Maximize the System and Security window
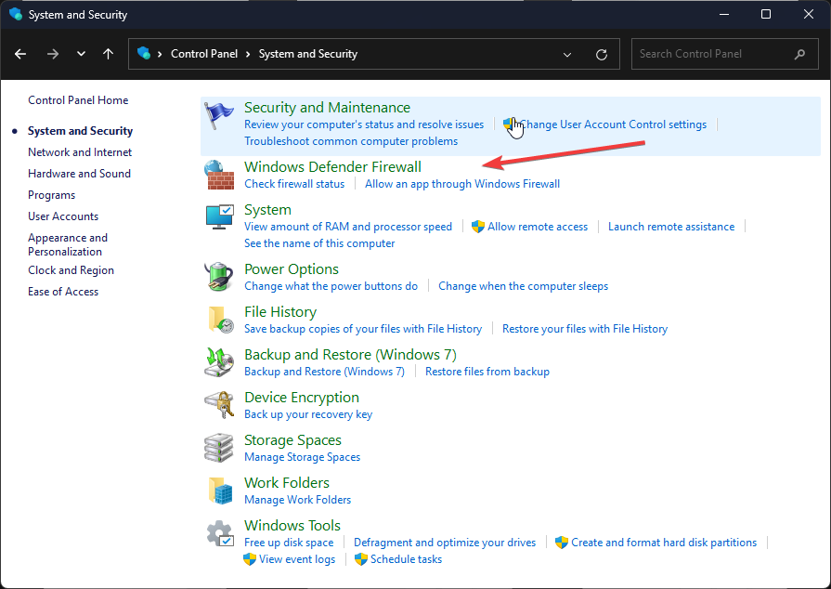This screenshot has height=589, width=831. click(x=766, y=14)
